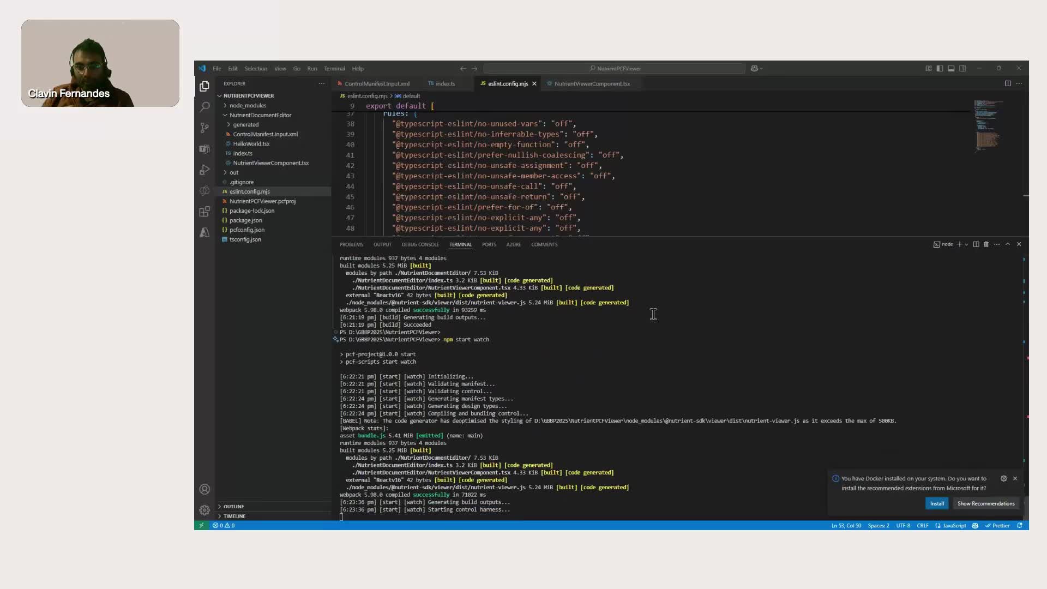Expand the OUTLINE section
Image resolution: width=1047 pixels, height=589 pixels.
(x=233, y=507)
